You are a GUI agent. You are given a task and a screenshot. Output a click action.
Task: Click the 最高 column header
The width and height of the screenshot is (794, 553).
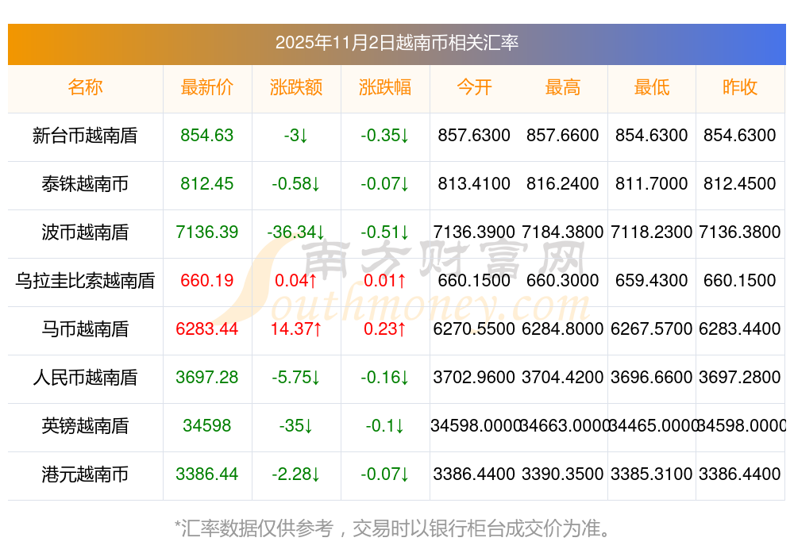click(562, 87)
